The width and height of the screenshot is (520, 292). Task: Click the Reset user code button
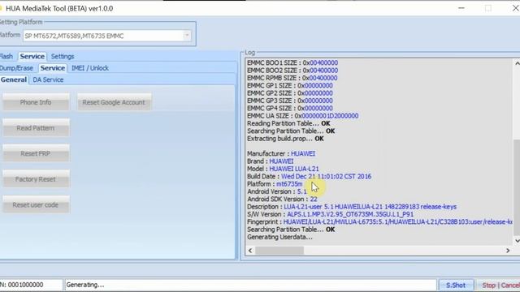36,205
